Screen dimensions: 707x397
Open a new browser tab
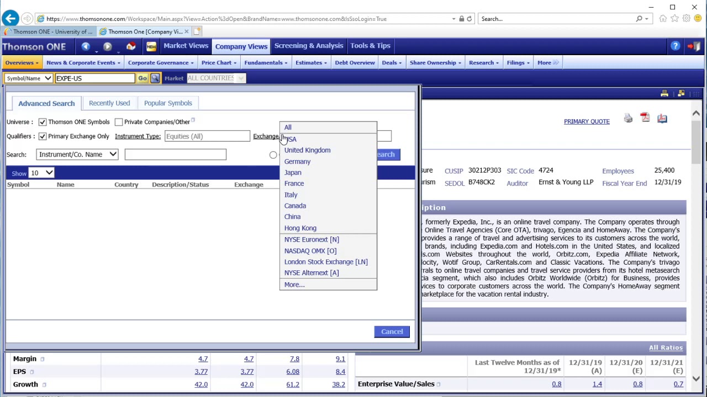198,31
